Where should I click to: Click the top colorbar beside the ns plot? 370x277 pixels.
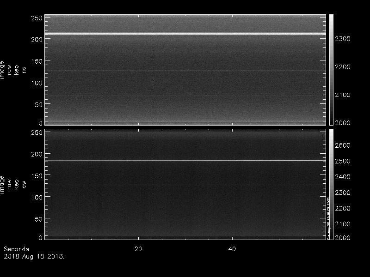[331, 70]
